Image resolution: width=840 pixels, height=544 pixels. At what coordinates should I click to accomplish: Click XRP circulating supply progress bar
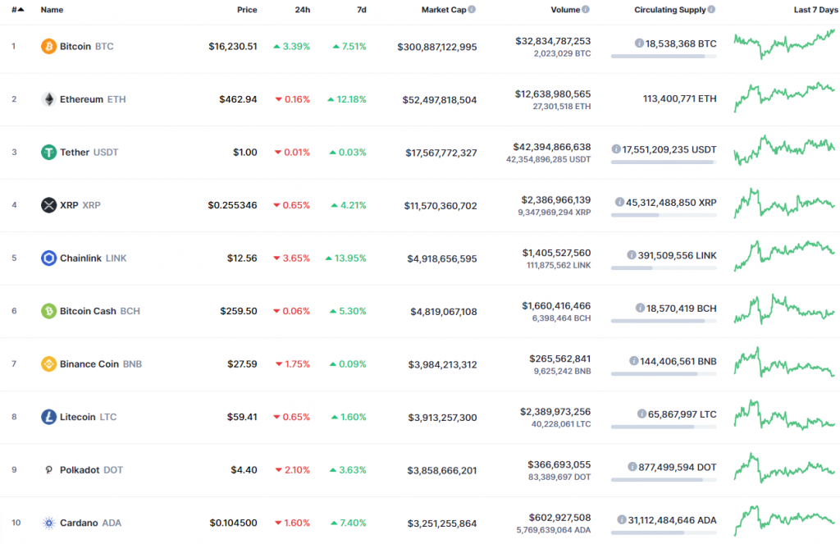pyautogui.click(x=664, y=215)
